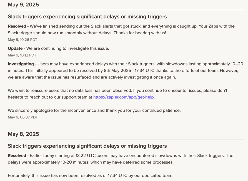Screen dimensions: 248x181
Task: Click the continuing to investigate update text
Action: click(x=67, y=49)
